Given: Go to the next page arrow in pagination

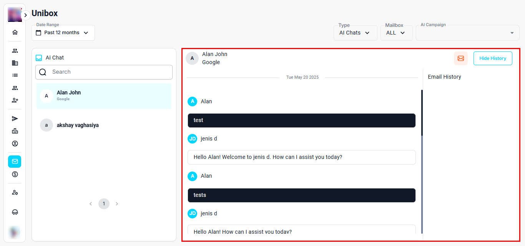Looking at the screenshot, I should tap(117, 204).
